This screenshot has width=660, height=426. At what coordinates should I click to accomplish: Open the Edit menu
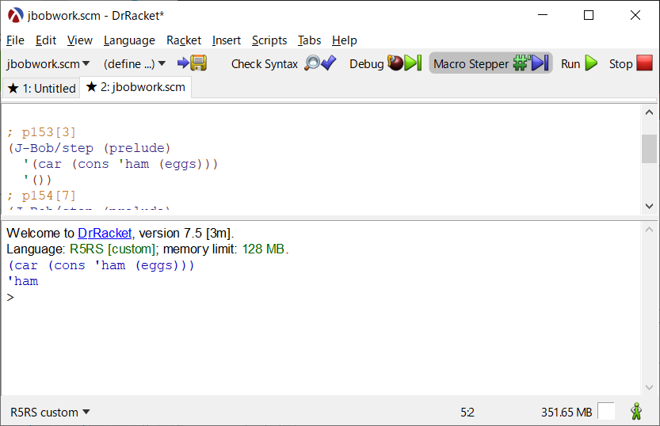click(x=45, y=40)
